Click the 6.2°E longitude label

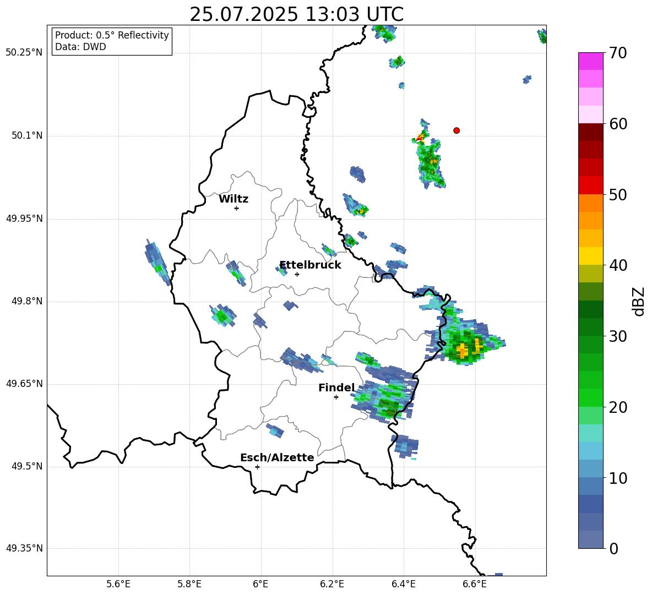pos(332,584)
